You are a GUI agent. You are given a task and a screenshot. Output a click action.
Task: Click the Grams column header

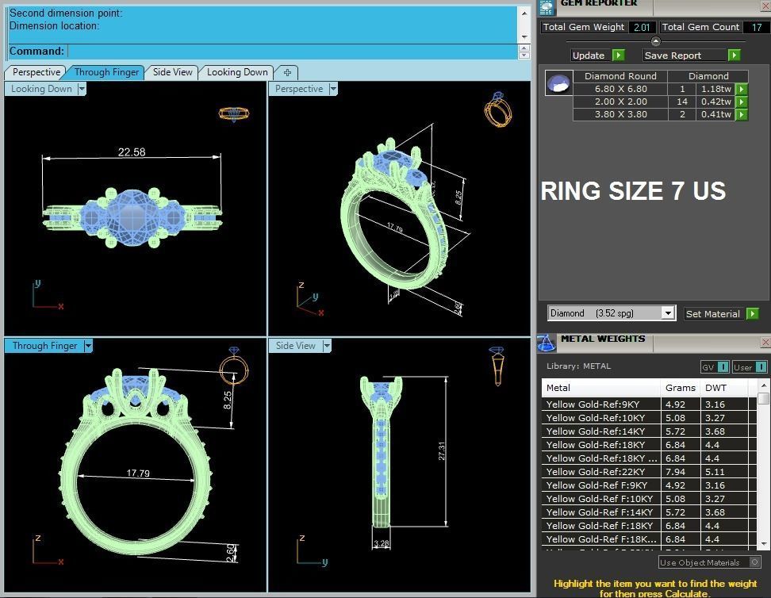tap(681, 388)
